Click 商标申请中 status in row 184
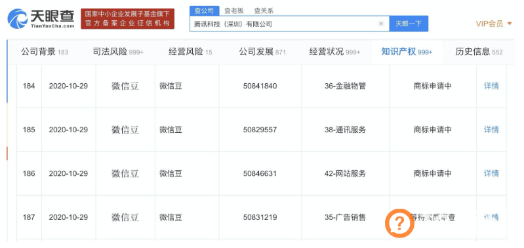 coord(432,86)
